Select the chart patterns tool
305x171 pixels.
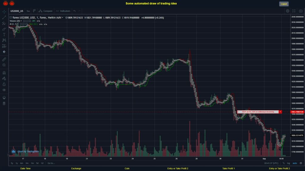click(x=4, y=40)
